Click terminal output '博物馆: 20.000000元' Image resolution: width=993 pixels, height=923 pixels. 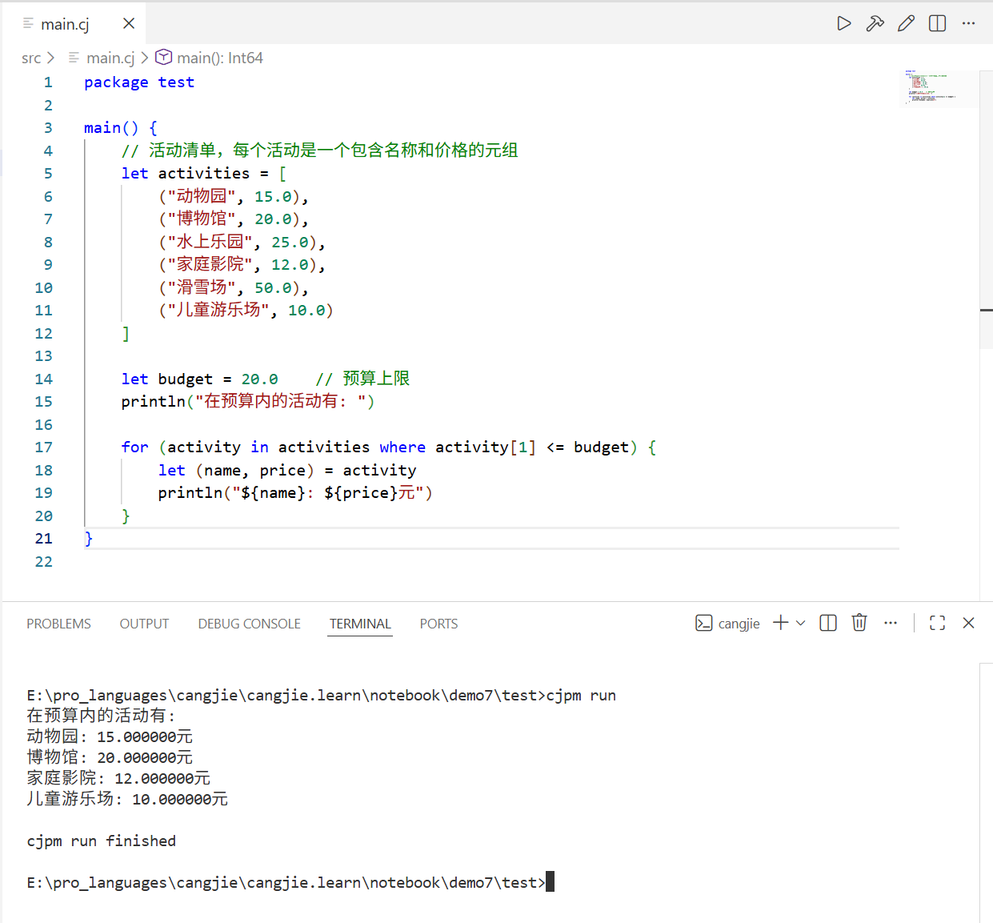pyautogui.click(x=110, y=757)
